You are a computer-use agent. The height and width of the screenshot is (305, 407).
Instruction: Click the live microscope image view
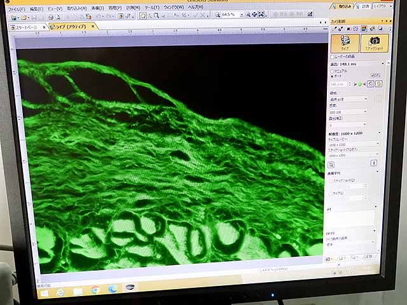172,159
